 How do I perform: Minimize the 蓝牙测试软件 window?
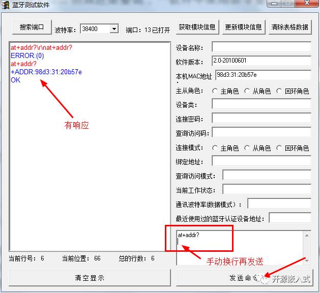pyautogui.click(x=274, y=4)
